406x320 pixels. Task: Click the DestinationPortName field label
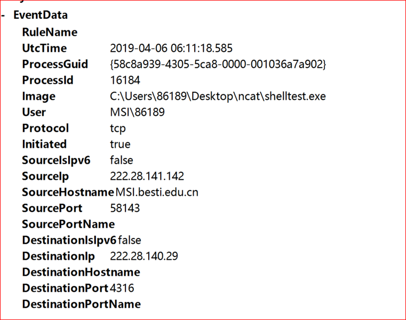coord(81,304)
